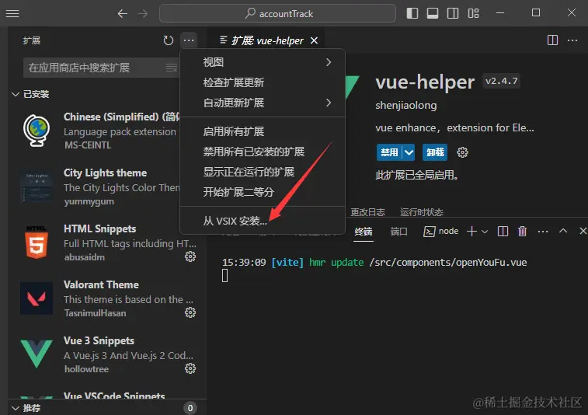Switch to the 终端 panel tab
The image size is (588, 415).
364,232
